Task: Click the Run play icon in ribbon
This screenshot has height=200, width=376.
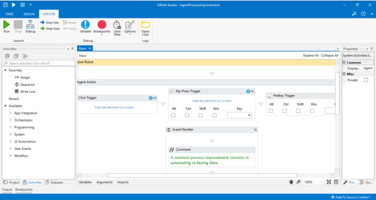Action: (x=7, y=24)
